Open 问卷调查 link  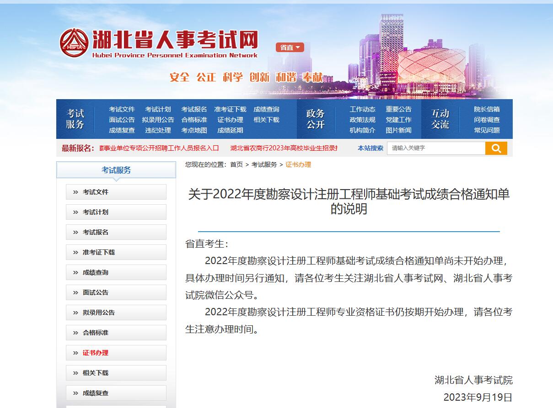coord(487,120)
